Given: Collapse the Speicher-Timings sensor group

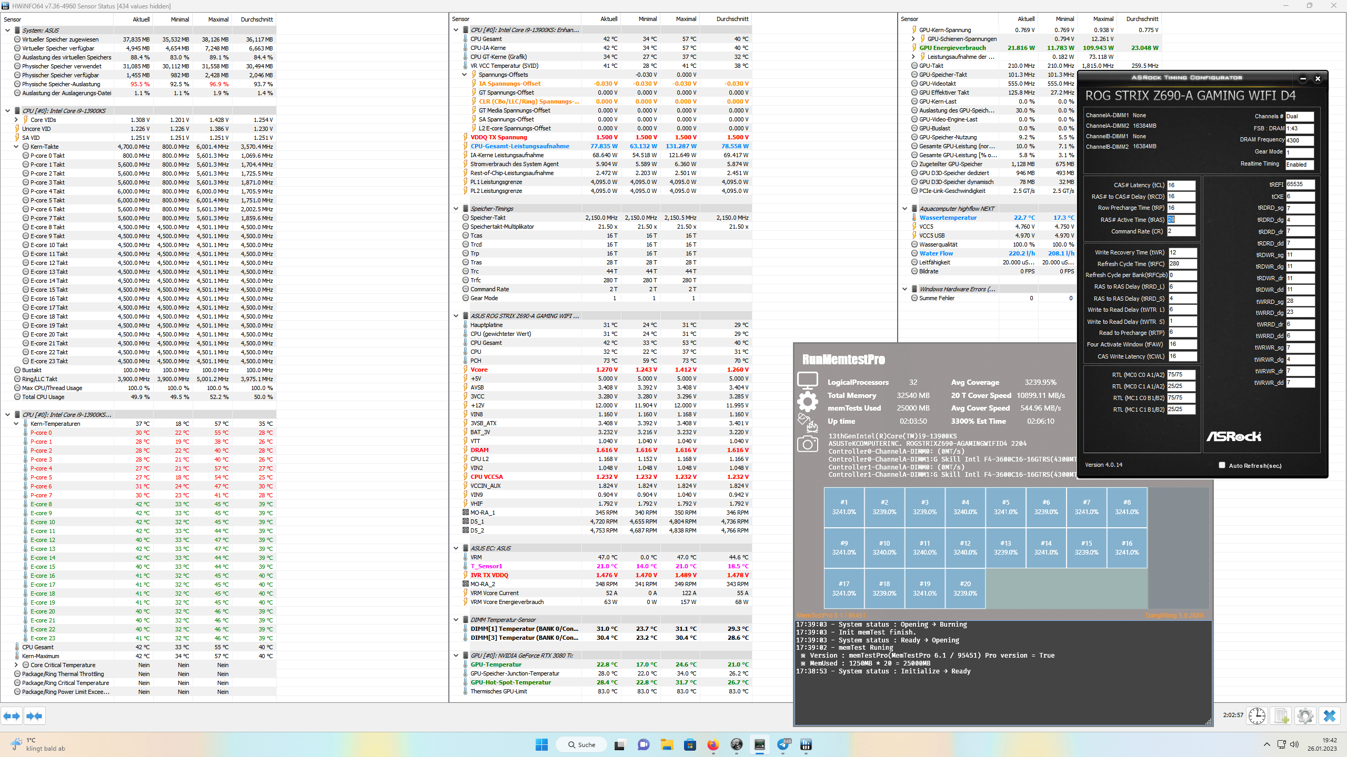Looking at the screenshot, I should [x=456, y=209].
